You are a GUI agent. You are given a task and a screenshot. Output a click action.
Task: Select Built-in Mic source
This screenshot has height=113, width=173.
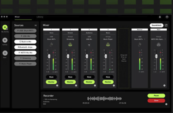coord(25,42)
